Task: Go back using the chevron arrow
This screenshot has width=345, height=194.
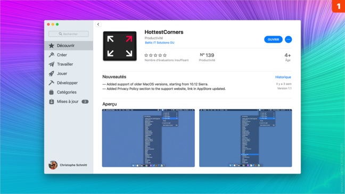Action: click(x=98, y=24)
